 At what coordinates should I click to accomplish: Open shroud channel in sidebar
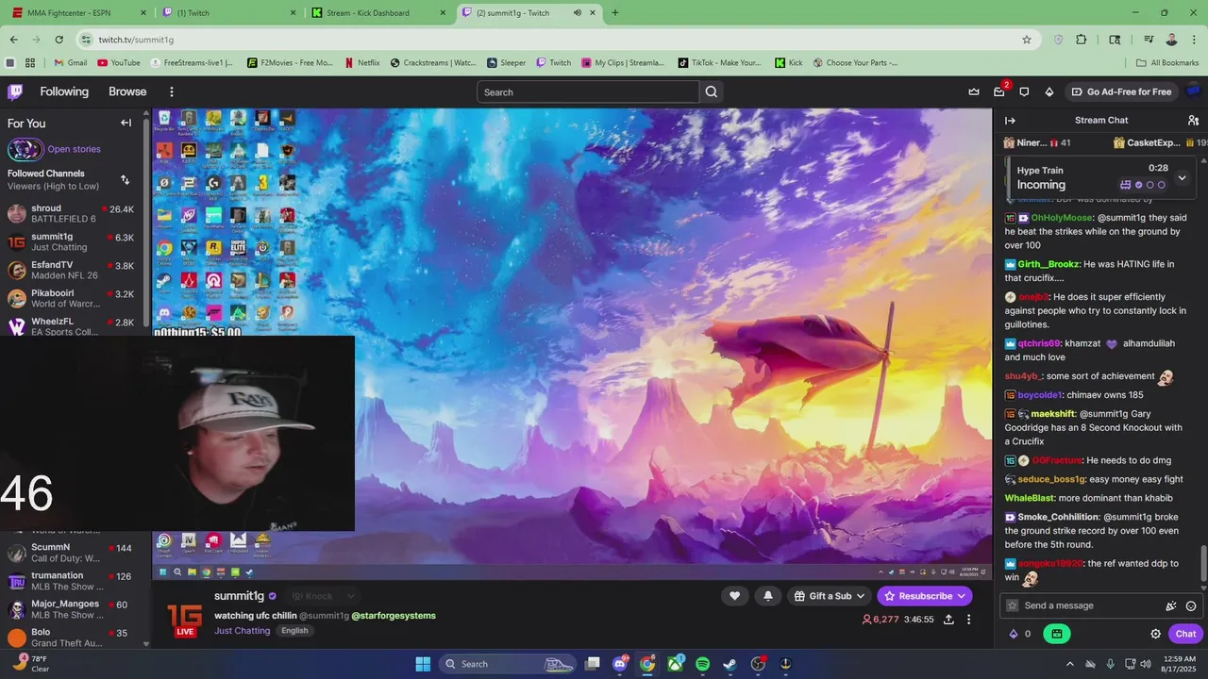click(74, 213)
